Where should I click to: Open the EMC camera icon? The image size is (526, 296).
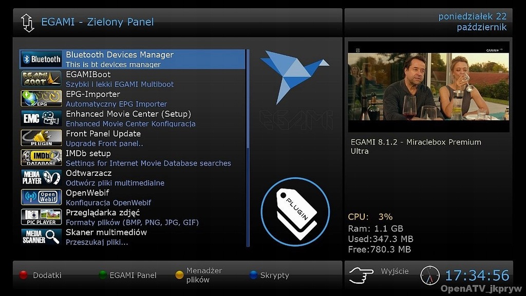pos(41,119)
